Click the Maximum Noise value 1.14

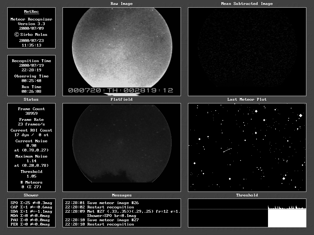[31, 161]
